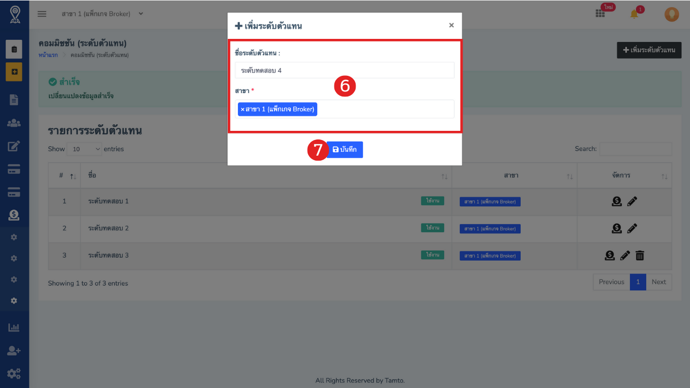690x388 pixels.
Task: Close the เพิ่มระดับตัวแทน dialog with X
Action: [x=452, y=25]
